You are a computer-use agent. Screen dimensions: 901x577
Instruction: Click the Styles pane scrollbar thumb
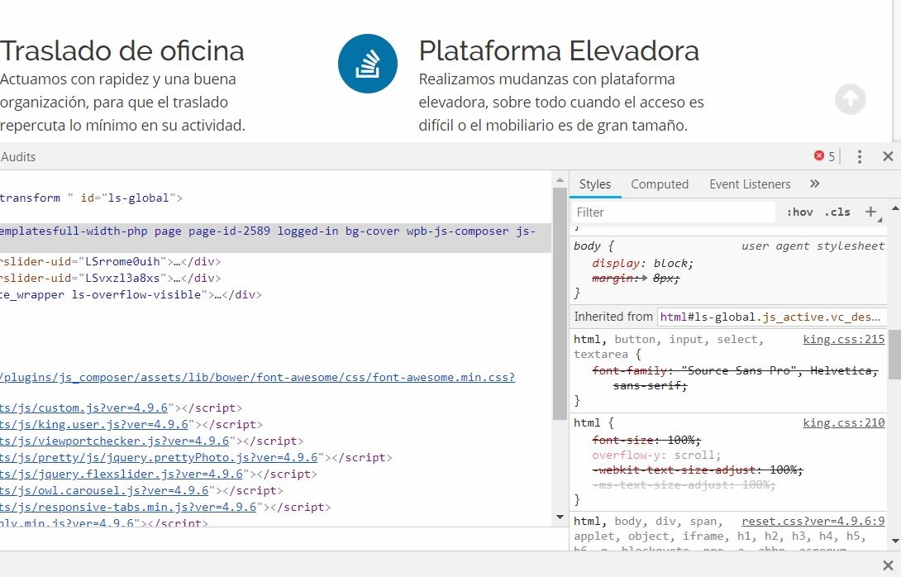click(x=895, y=355)
